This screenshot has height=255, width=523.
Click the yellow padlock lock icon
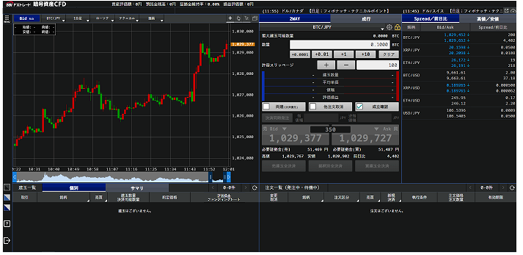click(397, 27)
